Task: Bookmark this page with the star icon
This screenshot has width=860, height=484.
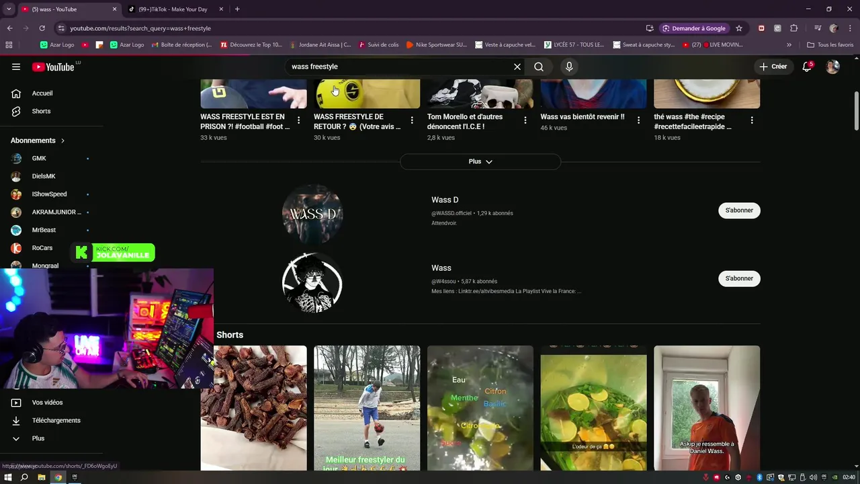Action: 739,28
